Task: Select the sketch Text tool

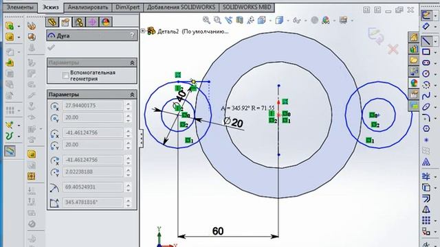Action: pos(426,162)
